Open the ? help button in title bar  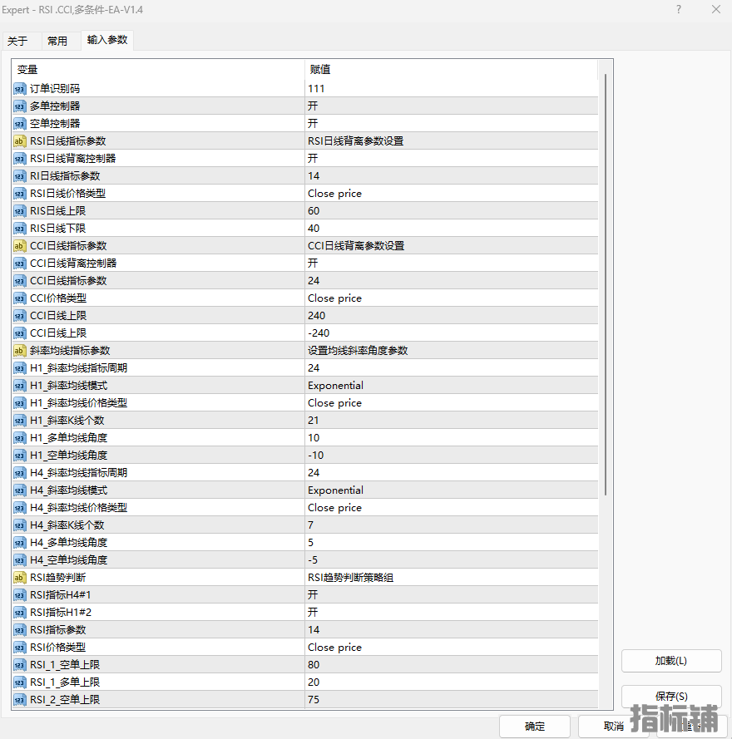click(x=679, y=9)
